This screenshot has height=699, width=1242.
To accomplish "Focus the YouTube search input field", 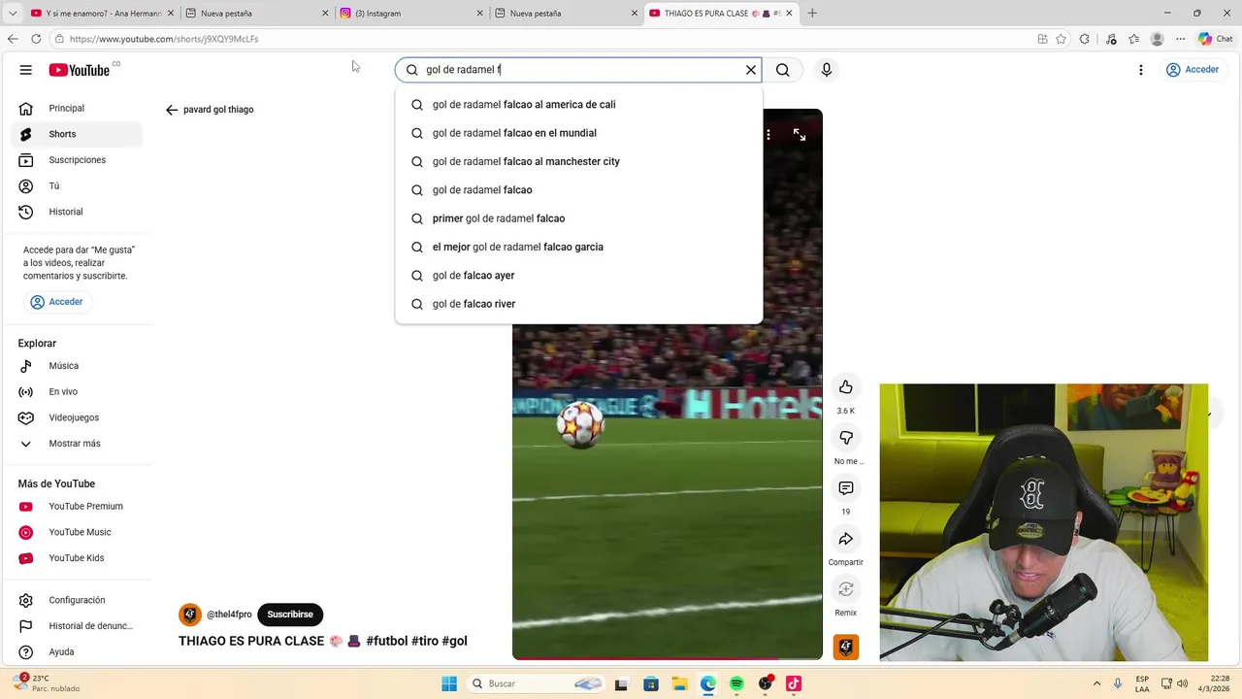I will 578,70.
